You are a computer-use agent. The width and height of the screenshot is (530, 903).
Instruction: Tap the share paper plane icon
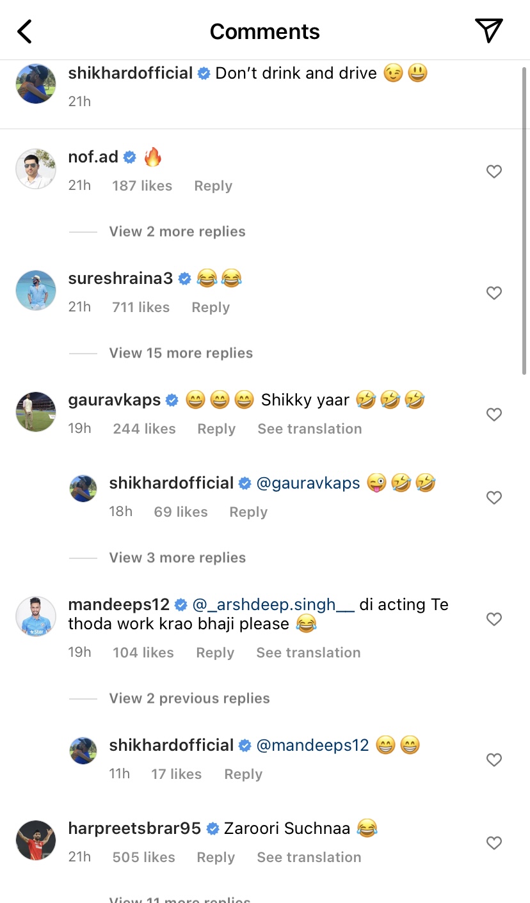488,31
